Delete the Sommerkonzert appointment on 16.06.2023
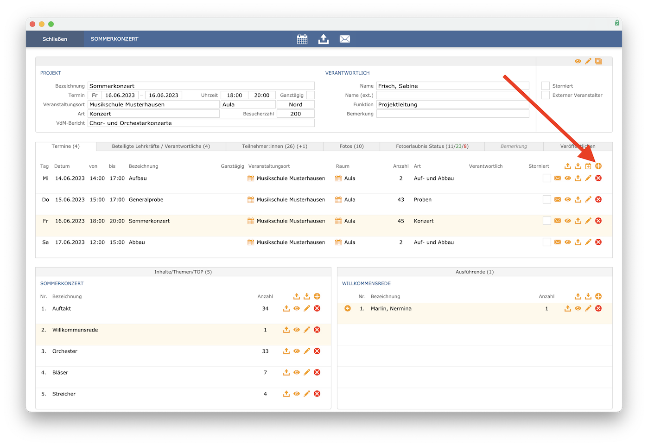 coord(598,221)
